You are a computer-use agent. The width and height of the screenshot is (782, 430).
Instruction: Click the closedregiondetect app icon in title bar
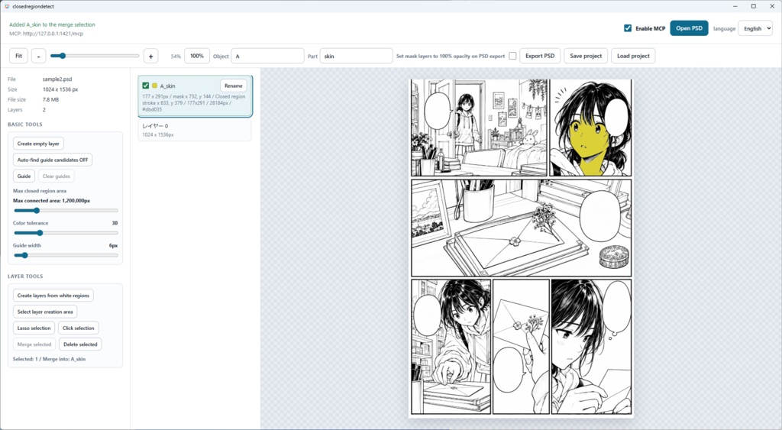pos(7,6)
